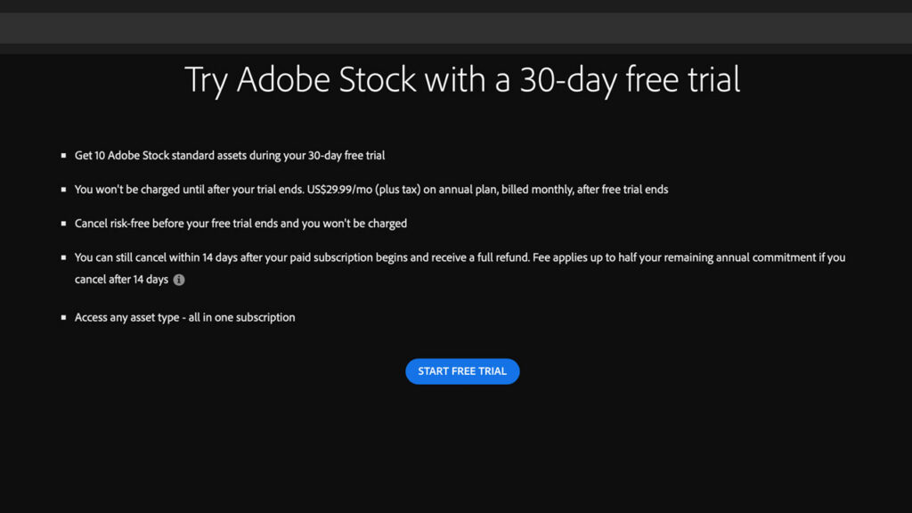Image resolution: width=912 pixels, height=513 pixels.
Task: Click the START FREE TRIAL button
Action: coord(462,371)
